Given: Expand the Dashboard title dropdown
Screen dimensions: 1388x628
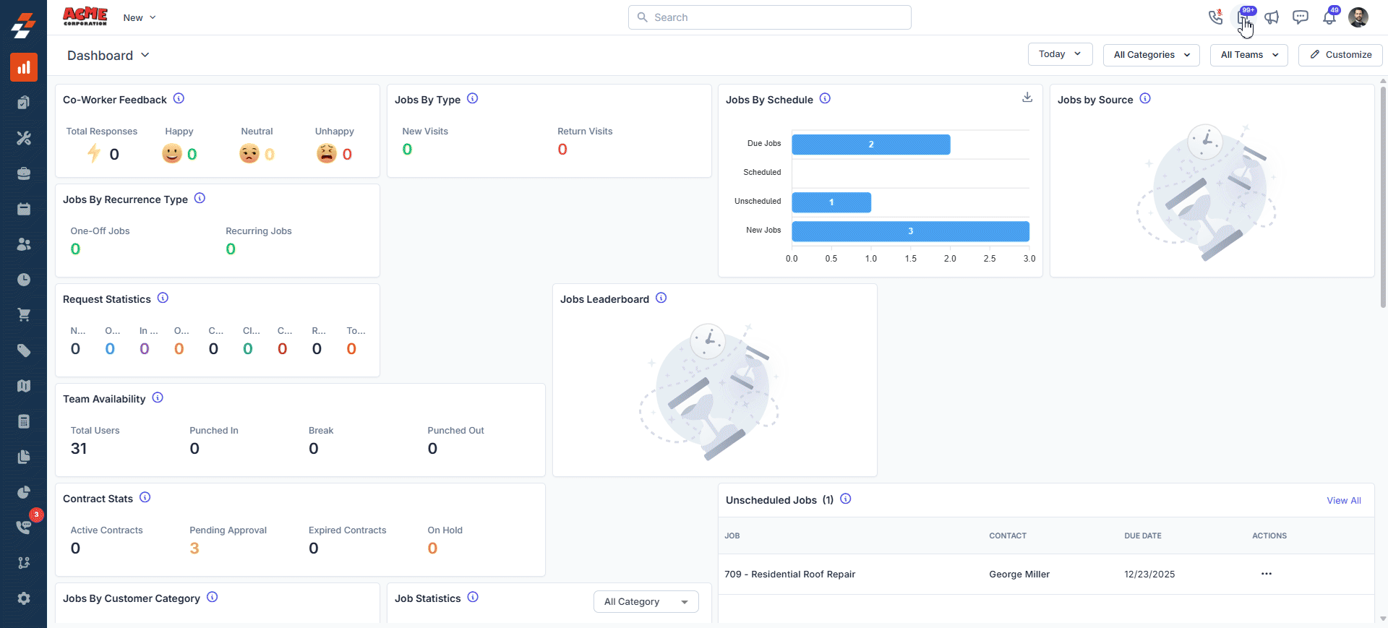Looking at the screenshot, I should click(x=108, y=56).
